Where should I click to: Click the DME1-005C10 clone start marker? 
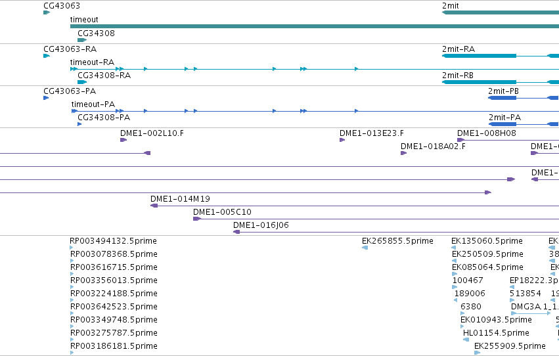coord(197,219)
